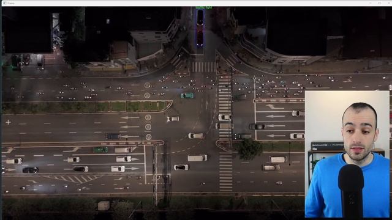Click the green "traffic light" detection label
392x220 pixels.
[204, 8]
